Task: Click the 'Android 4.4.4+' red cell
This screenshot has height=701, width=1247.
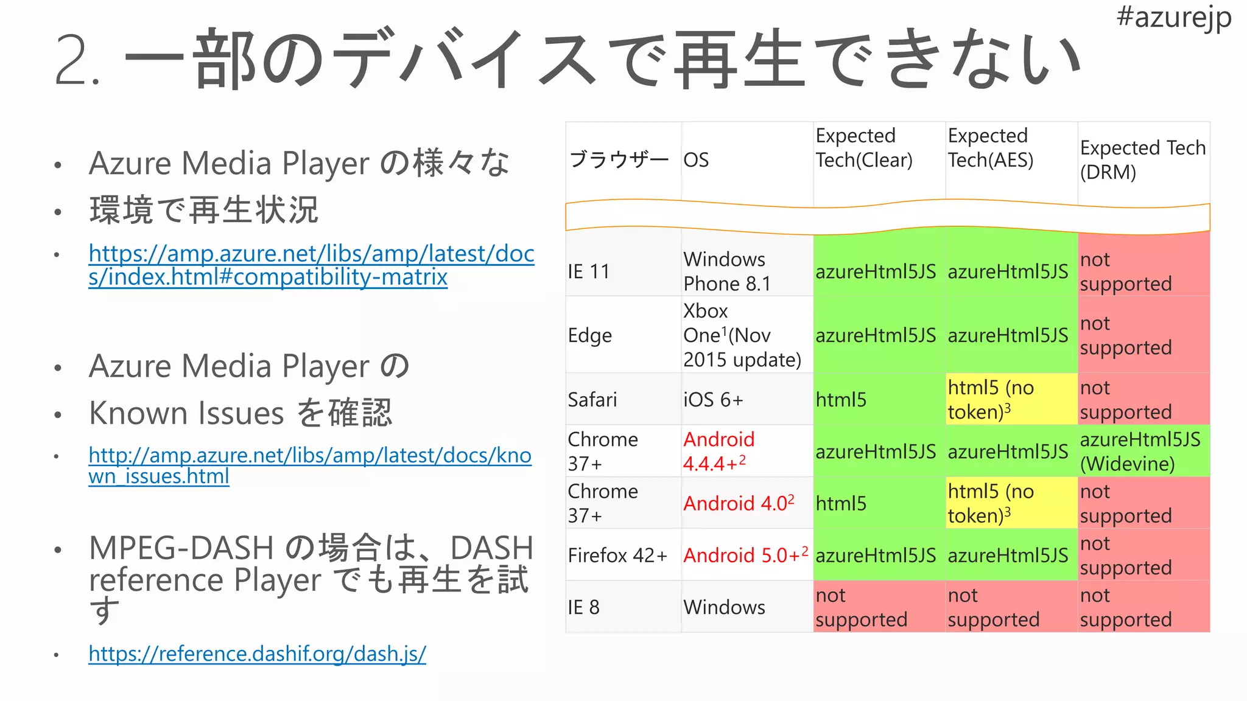Action: [747, 451]
